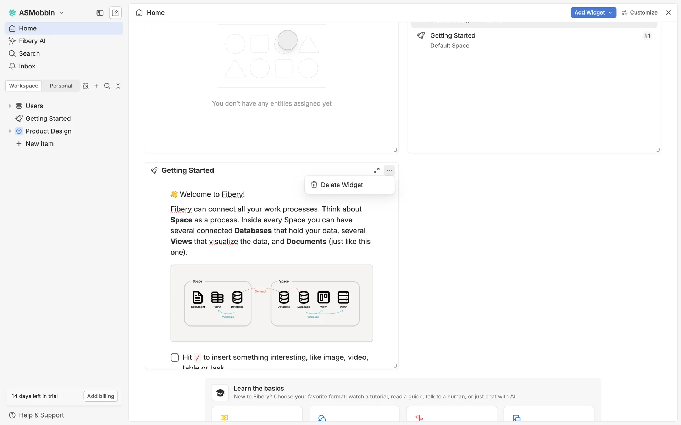Click the Customize button
Screen dimensions: 681x425
[640, 12]
